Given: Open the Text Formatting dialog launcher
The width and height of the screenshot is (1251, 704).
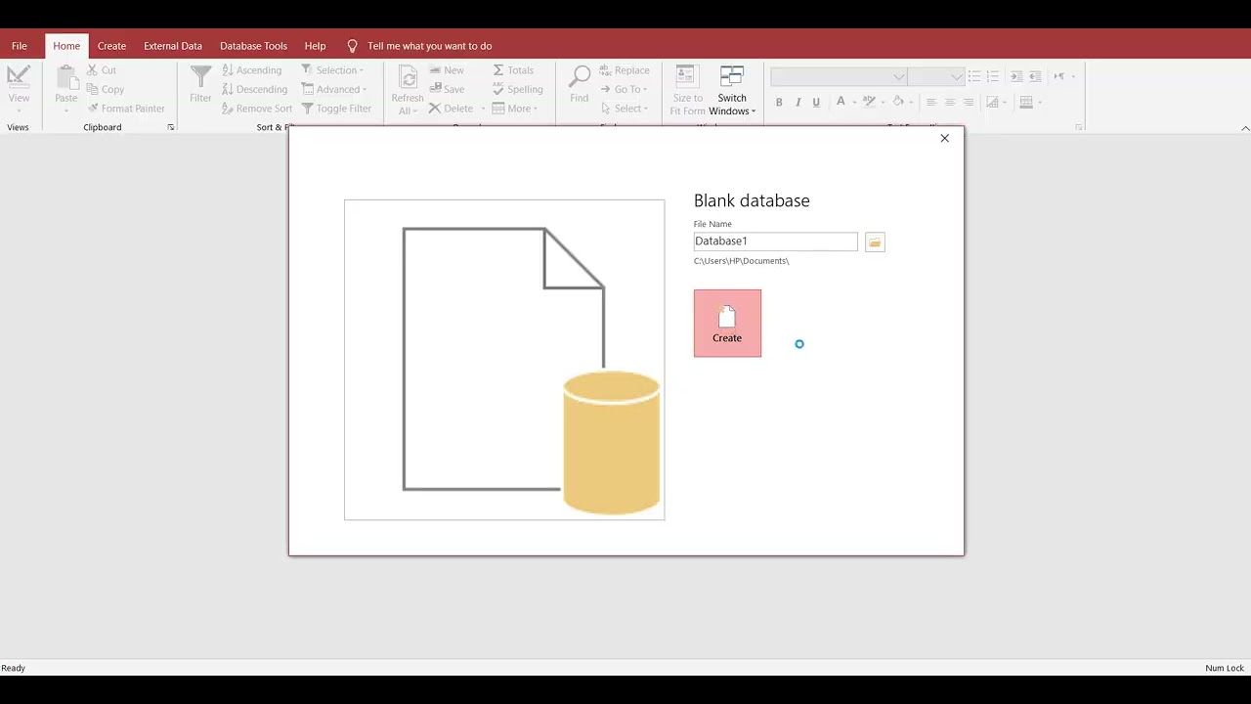Looking at the screenshot, I should pos(1079,127).
